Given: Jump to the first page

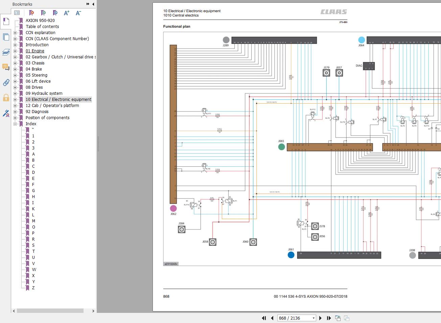Looking at the screenshot, I should point(264,318).
